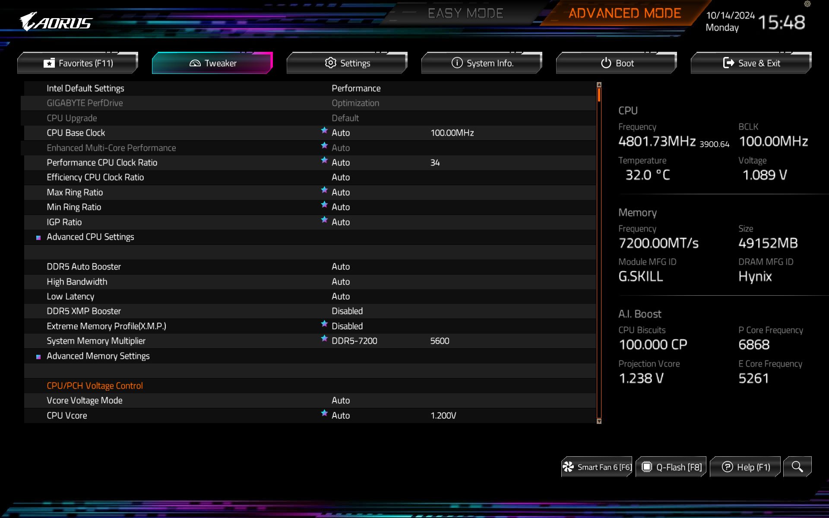The width and height of the screenshot is (829, 518).
Task: Open DDR5 XMP Booster Disabled dropdown
Action: 347,311
